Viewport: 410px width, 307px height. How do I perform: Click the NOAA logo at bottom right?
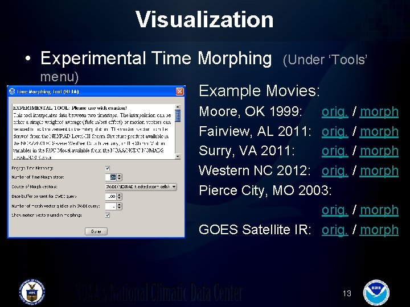tap(376, 293)
